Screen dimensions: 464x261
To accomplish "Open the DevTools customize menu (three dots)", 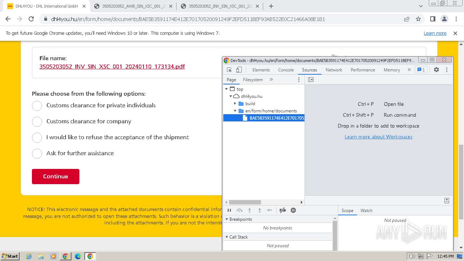I will 447,70.
